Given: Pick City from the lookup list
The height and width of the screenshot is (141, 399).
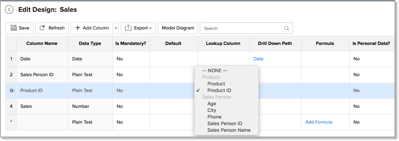Looking at the screenshot, I should [x=212, y=110].
